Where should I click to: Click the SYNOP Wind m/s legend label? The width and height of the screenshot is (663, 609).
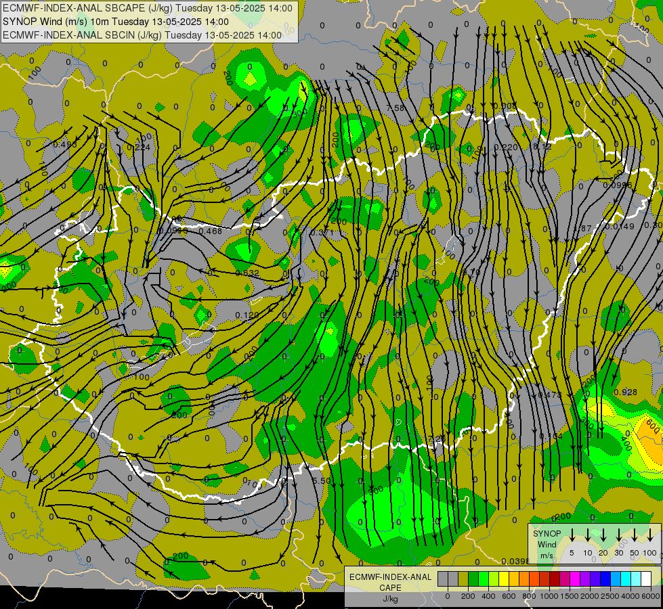pyautogui.click(x=547, y=544)
